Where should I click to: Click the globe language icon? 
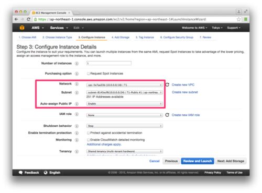(x=46, y=173)
